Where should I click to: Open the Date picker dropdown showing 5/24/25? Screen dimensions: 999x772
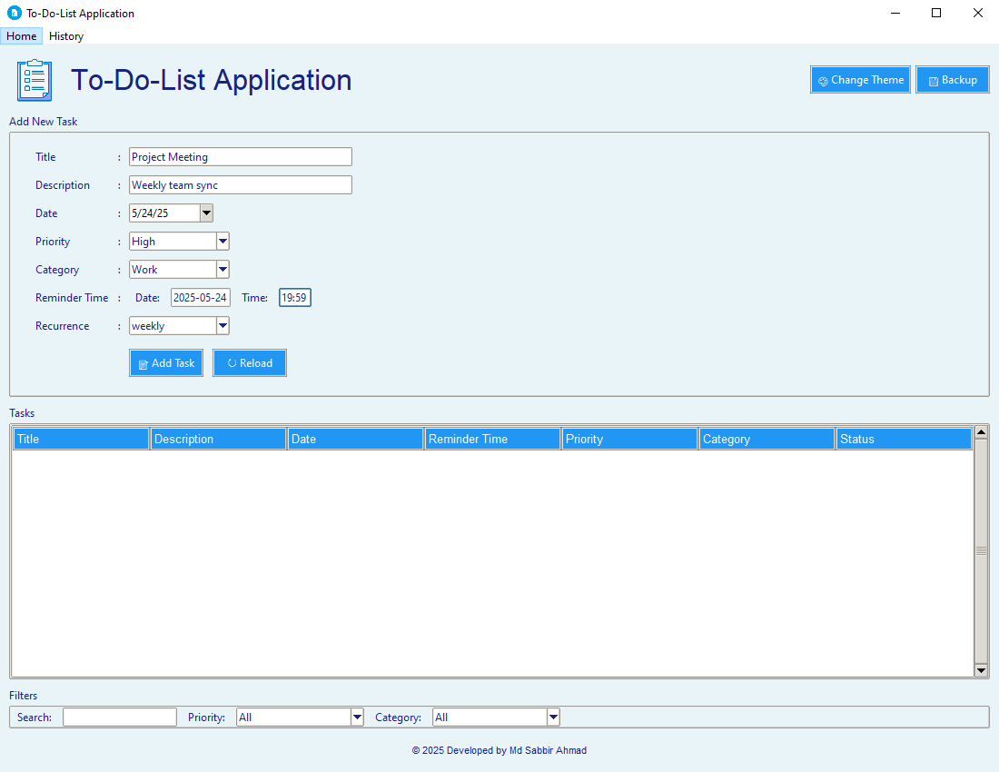206,213
